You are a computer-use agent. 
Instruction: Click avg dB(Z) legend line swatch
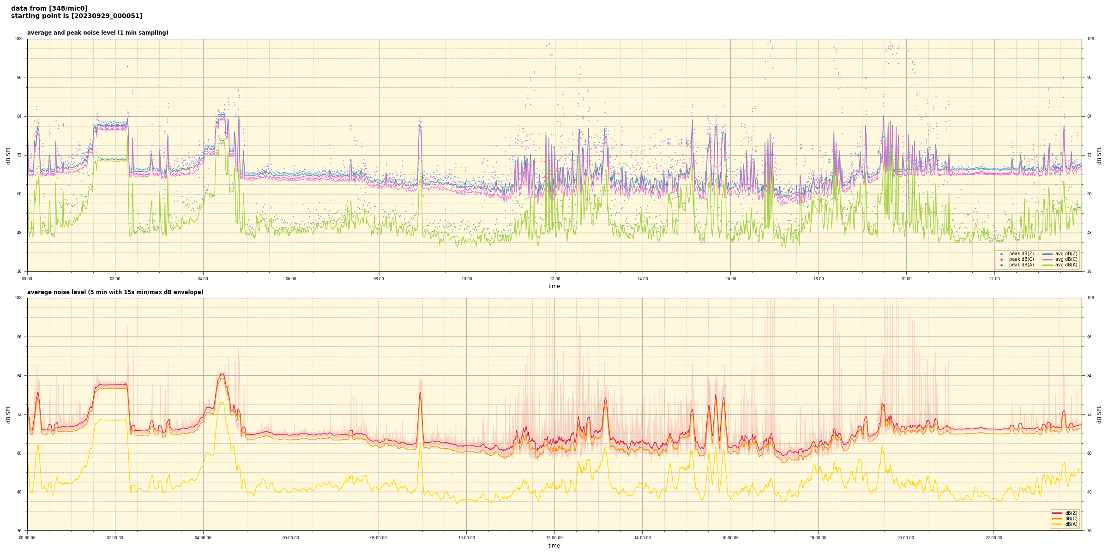pos(1048,254)
